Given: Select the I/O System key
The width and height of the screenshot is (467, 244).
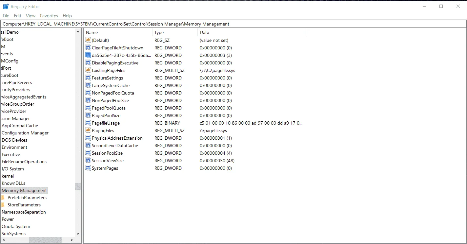Looking at the screenshot, I should click(x=13, y=169).
